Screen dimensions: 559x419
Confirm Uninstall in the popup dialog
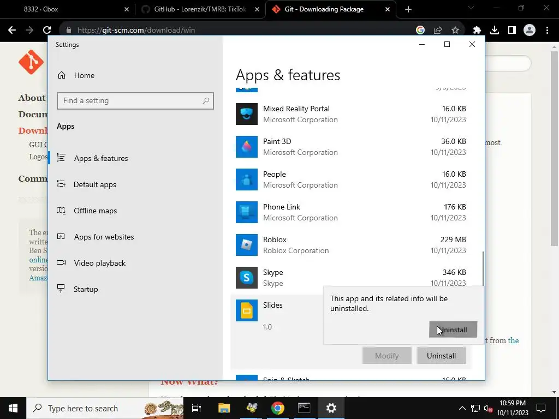[x=453, y=330]
